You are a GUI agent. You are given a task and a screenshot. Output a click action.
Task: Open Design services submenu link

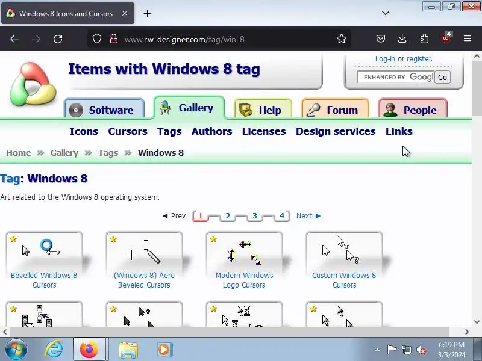coord(336,131)
